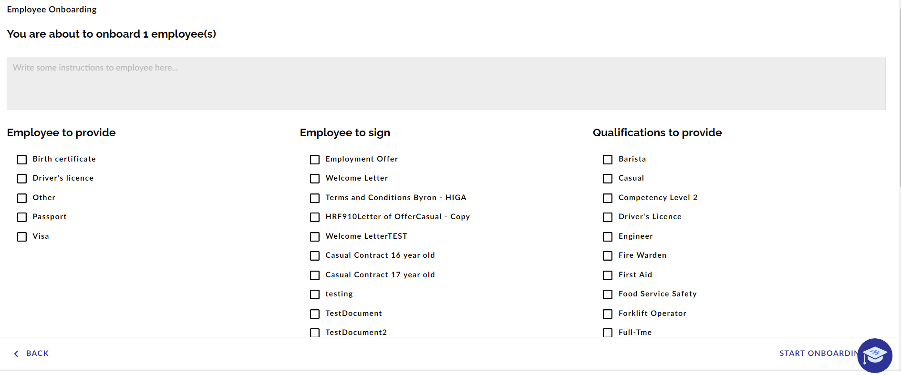Enable the Forklift Operator qualification
The width and height of the screenshot is (901, 375).
608,314
